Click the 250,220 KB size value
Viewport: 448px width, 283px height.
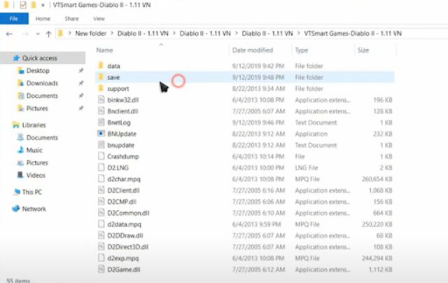(377, 224)
